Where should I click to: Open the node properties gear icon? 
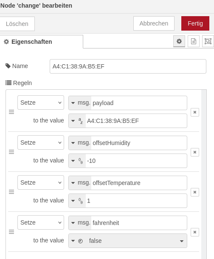pyautogui.click(x=179, y=41)
